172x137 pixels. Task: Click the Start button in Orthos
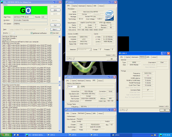pyautogui.click(x=55, y=6)
